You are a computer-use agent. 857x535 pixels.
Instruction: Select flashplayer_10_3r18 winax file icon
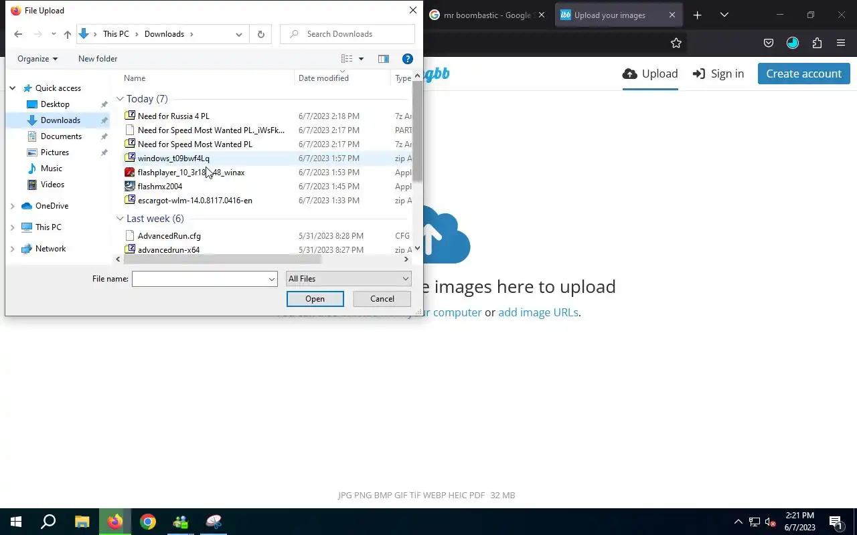(130, 173)
